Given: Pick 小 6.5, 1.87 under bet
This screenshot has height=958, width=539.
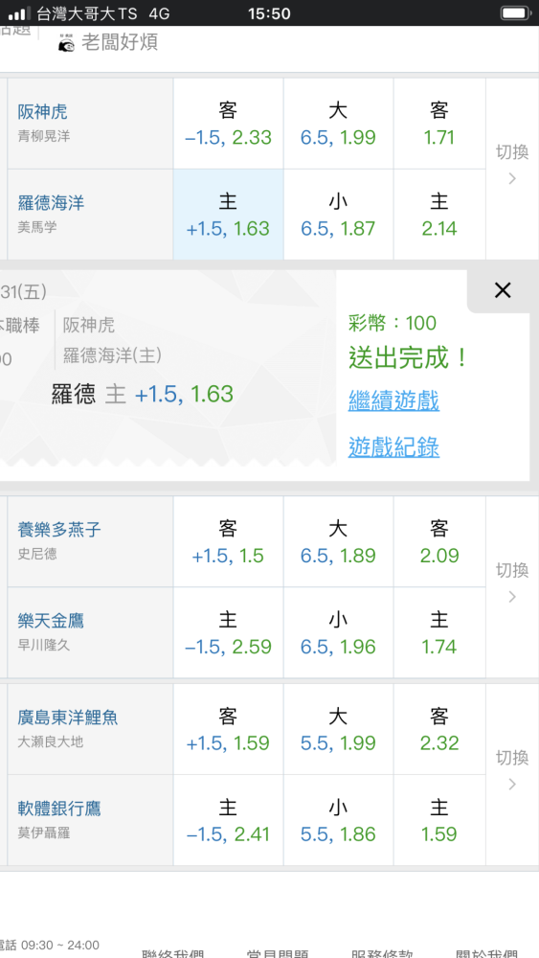Looking at the screenshot, I should click(x=338, y=215).
